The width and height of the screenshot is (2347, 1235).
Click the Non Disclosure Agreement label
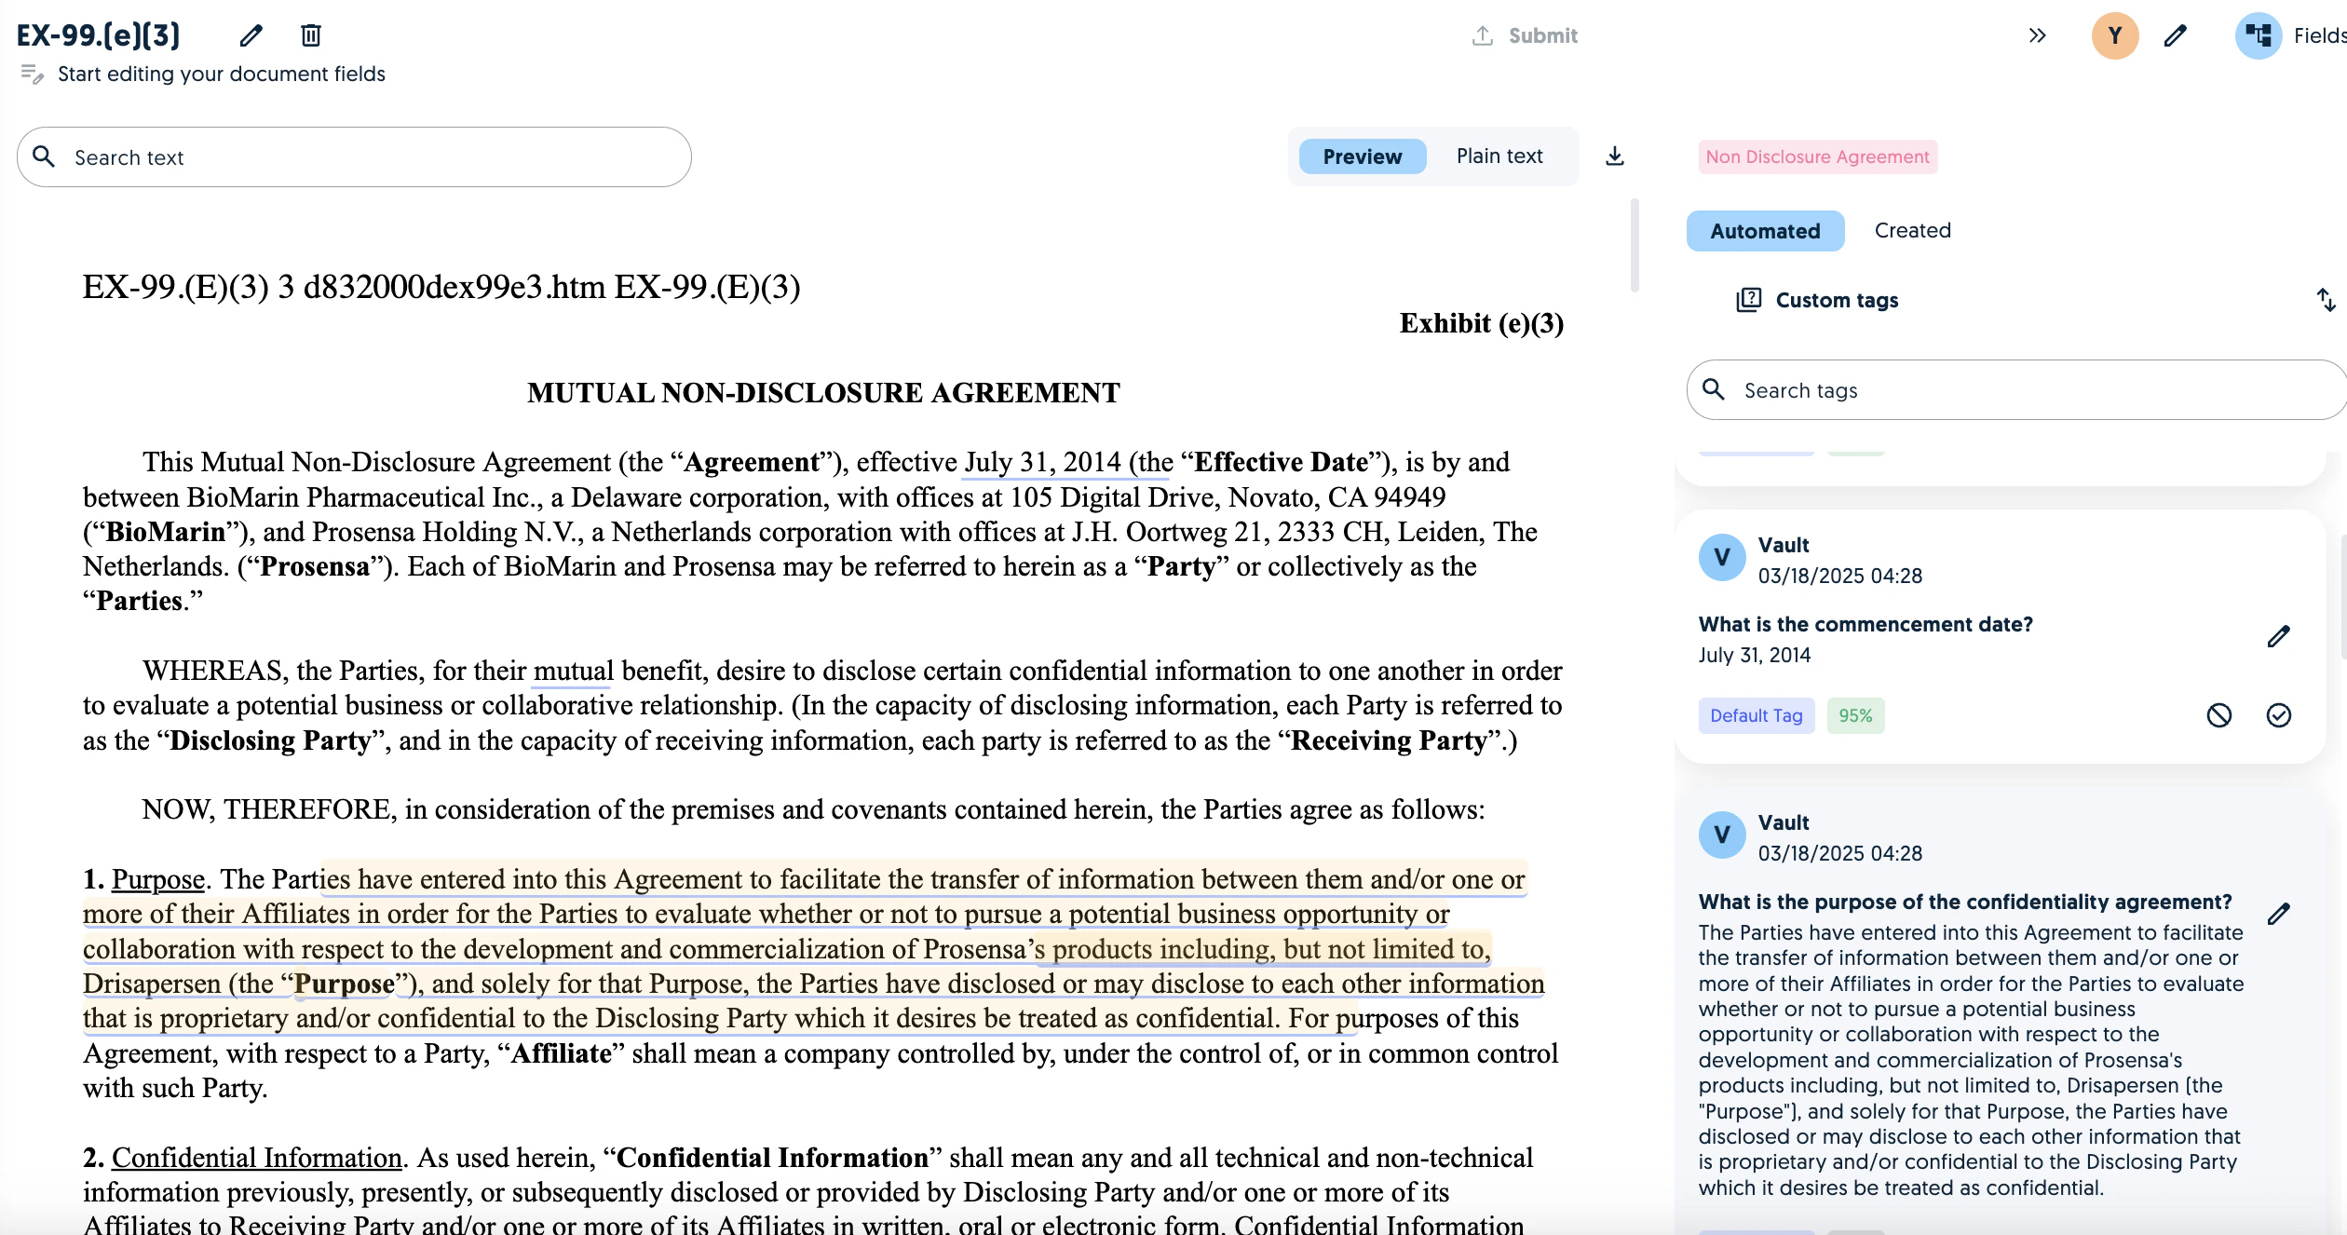pos(1817,156)
